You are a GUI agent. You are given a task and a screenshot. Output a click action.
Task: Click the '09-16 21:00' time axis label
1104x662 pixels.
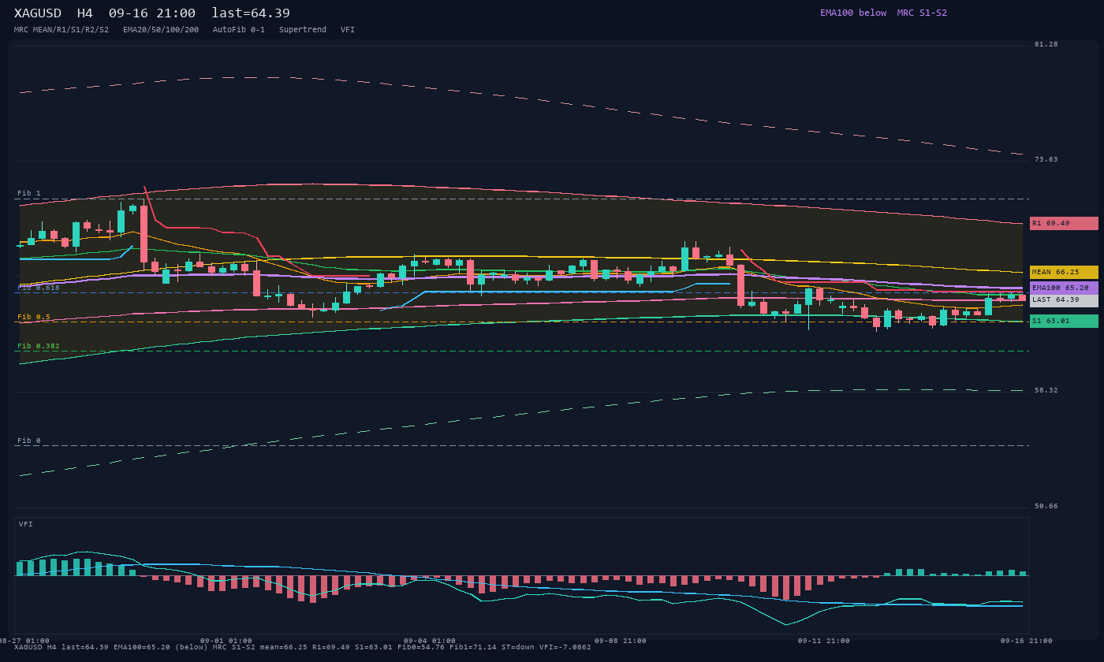coord(1027,641)
